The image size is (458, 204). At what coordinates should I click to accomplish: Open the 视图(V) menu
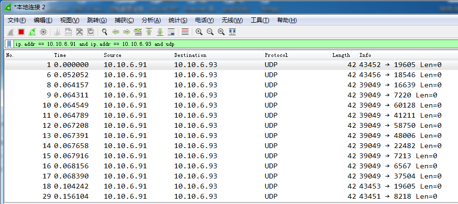(69, 20)
